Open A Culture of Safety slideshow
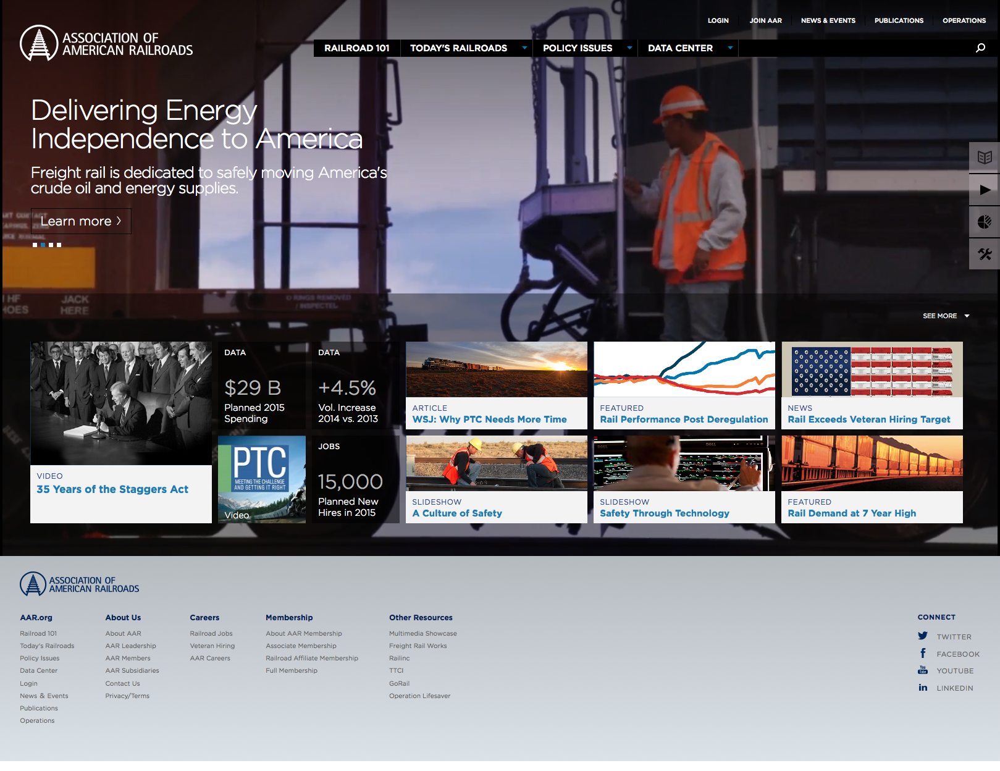Image resolution: width=1000 pixels, height=771 pixels. point(497,479)
